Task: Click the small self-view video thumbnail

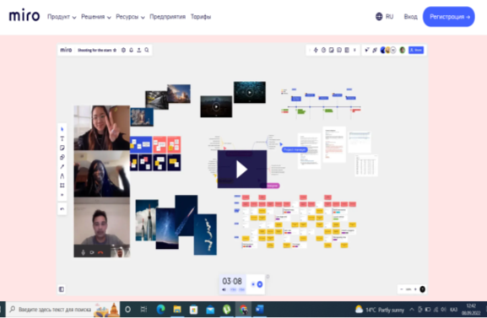Action: [121, 251]
